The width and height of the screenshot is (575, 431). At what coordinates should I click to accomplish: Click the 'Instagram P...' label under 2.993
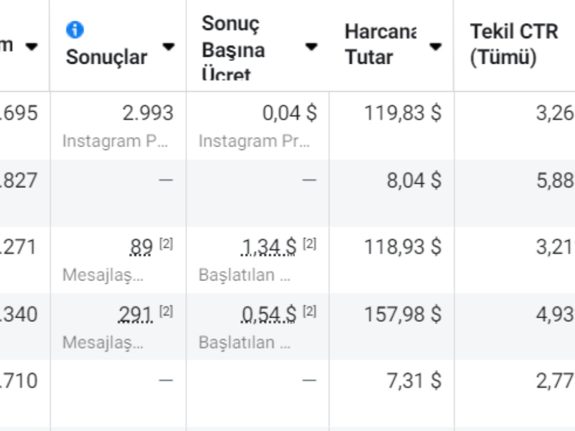coord(115,141)
